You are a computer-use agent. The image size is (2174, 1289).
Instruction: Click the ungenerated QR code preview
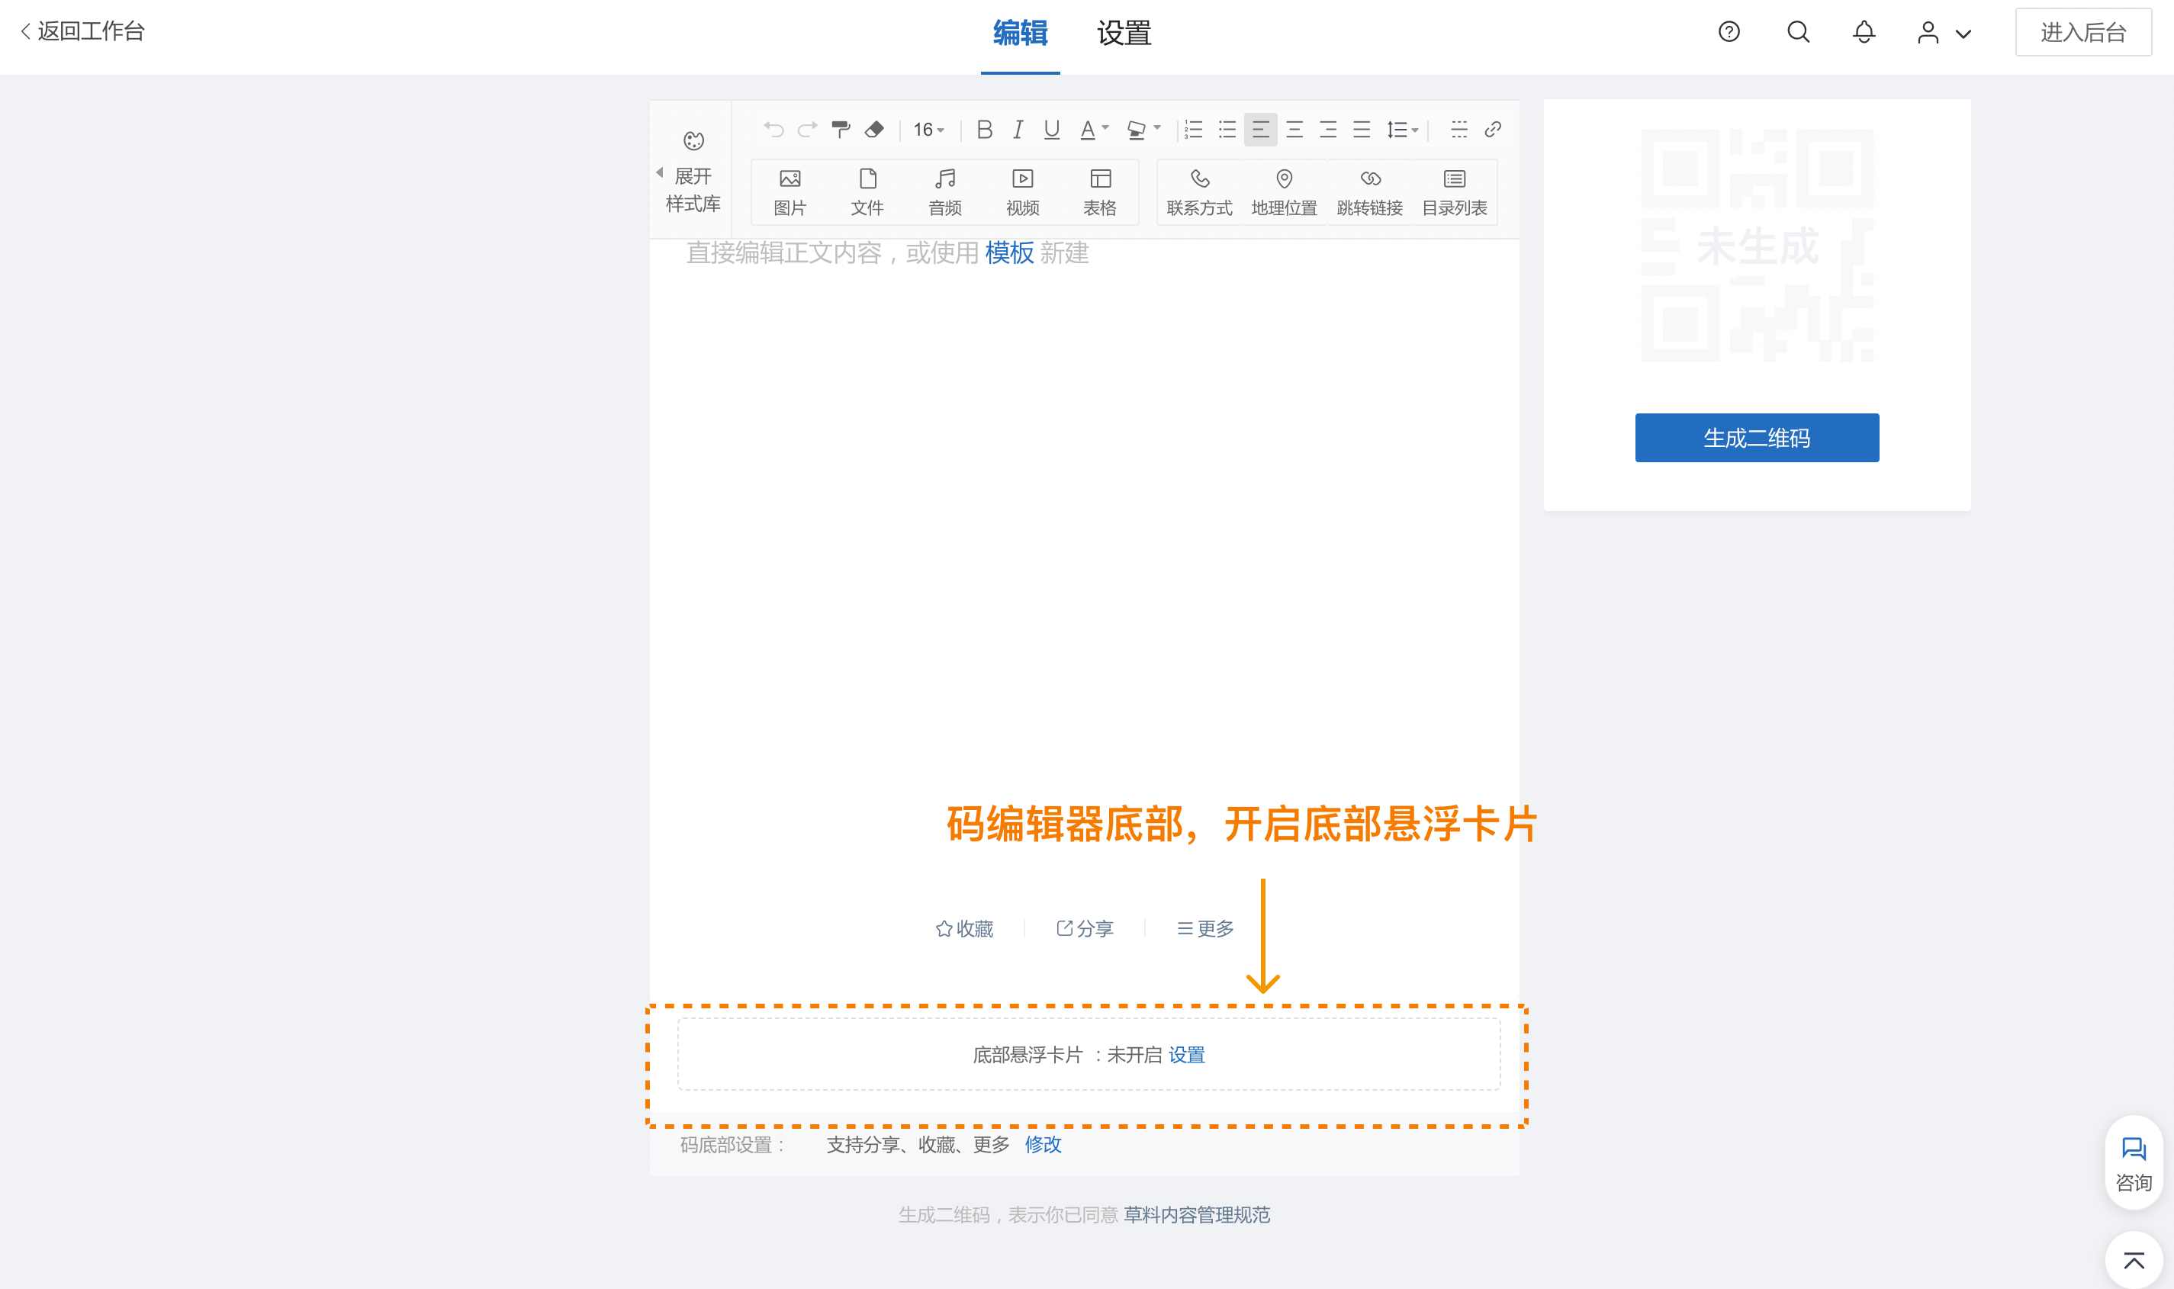point(1757,246)
